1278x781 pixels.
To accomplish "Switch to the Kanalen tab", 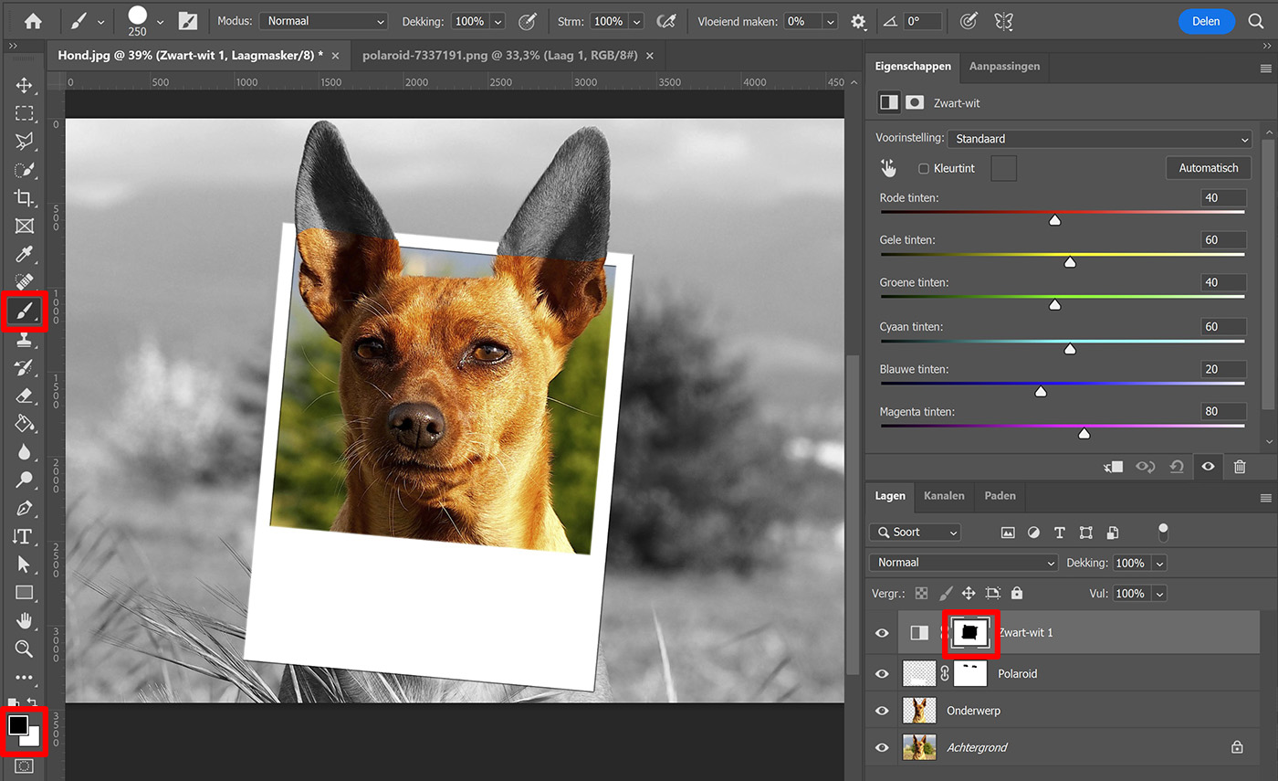I will (x=944, y=496).
